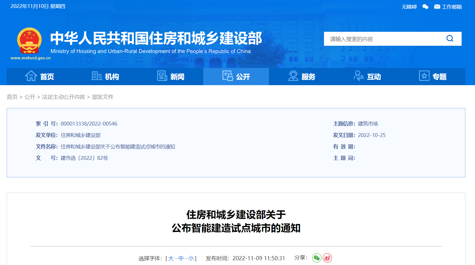This screenshot has width=475, height=265.
Task: Select large font size 大
Action: click(x=171, y=258)
